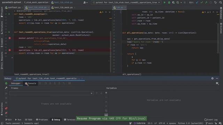Open the Database side panel
Screen dimensions: 223x125
(221, 13)
